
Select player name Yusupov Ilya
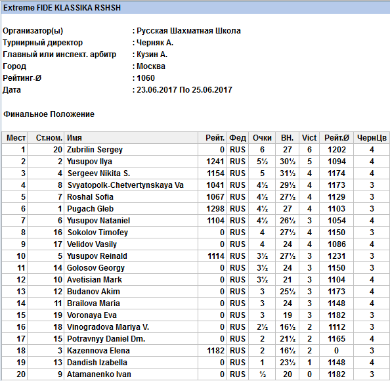(89, 162)
